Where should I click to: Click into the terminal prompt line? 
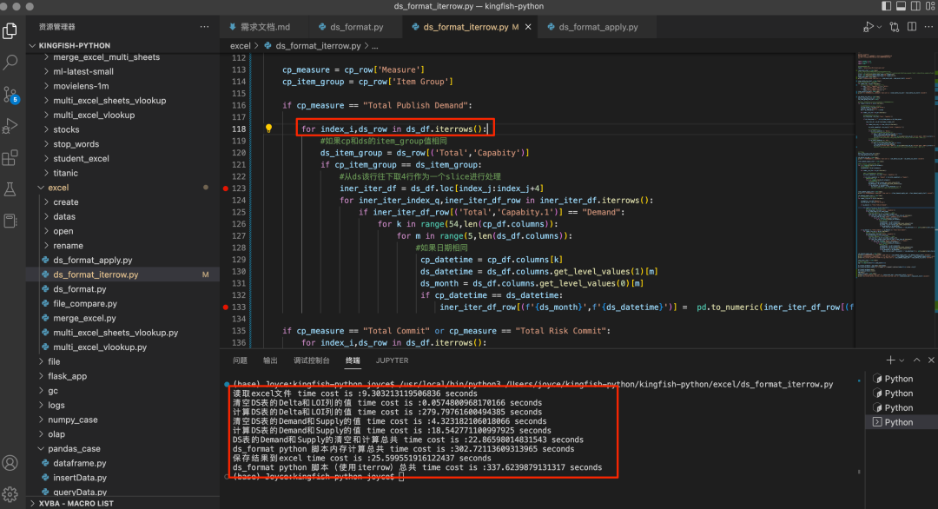(x=318, y=477)
